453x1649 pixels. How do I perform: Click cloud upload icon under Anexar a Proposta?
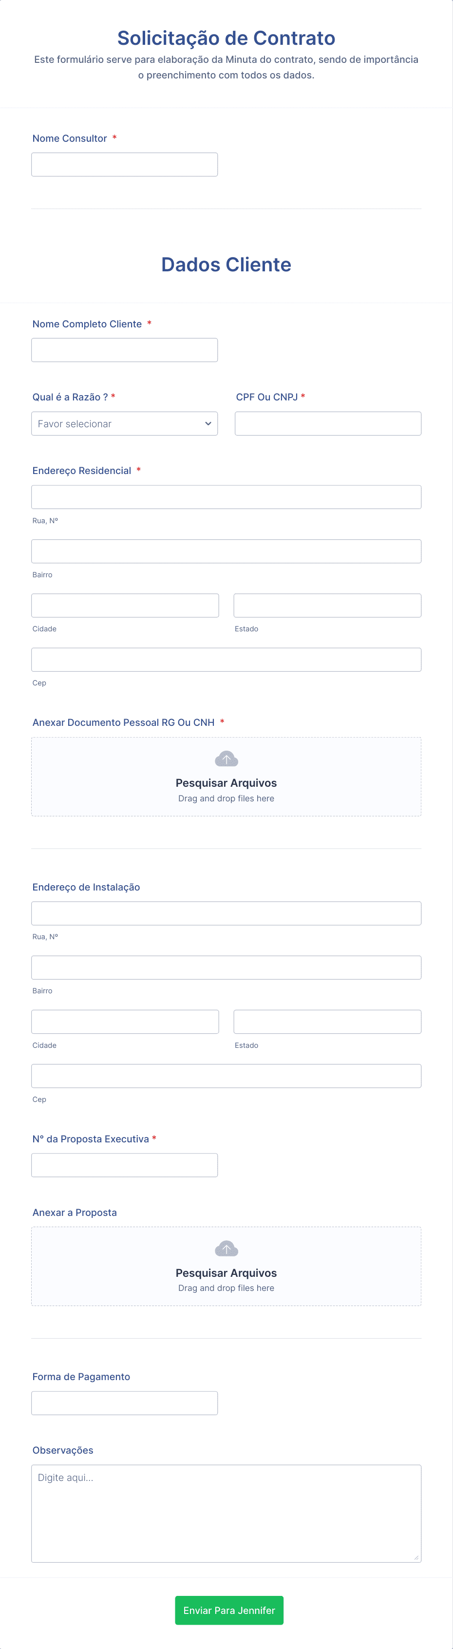click(x=226, y=1248)
